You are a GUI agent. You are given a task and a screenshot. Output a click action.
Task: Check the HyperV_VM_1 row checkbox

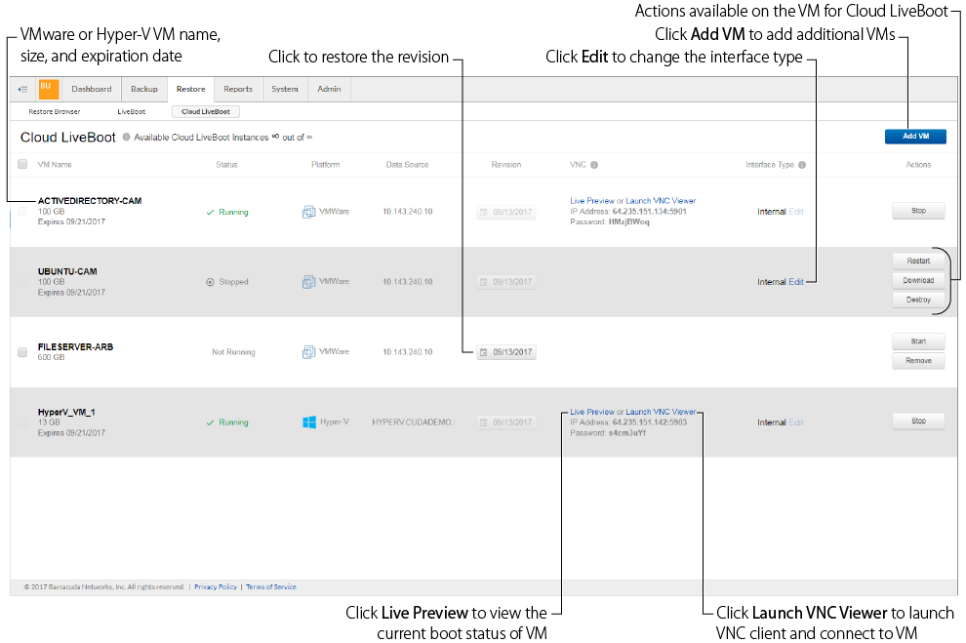[x=22, y=422]
